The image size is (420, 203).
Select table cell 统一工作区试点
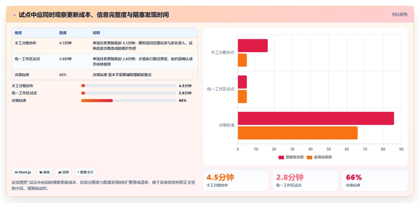click(27, 59)
